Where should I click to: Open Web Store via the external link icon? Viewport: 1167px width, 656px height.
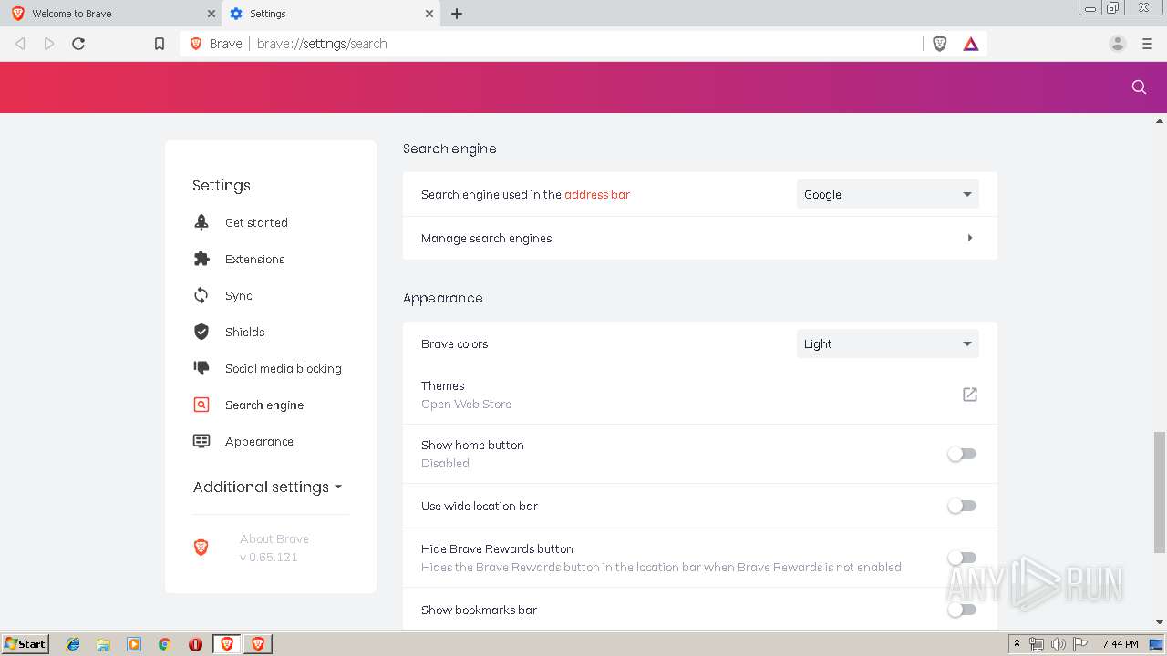(970, 395)
